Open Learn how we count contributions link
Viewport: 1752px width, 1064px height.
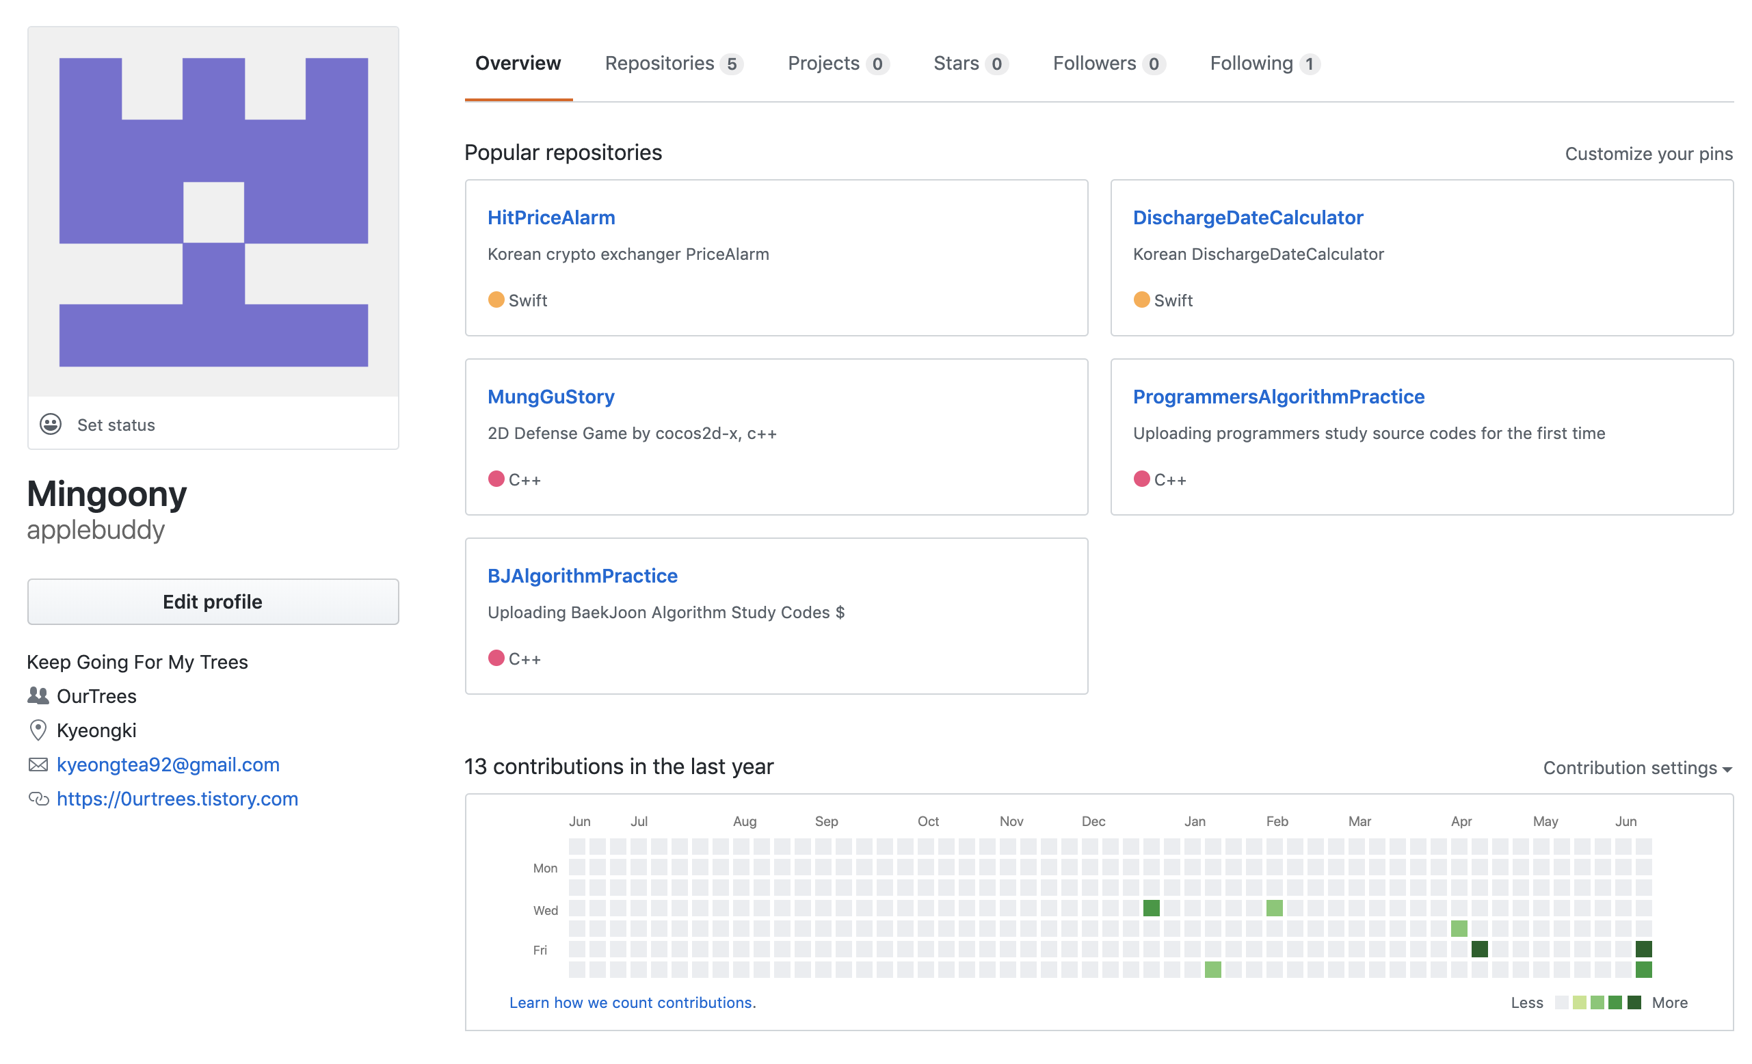click(x=632, y=1003)
